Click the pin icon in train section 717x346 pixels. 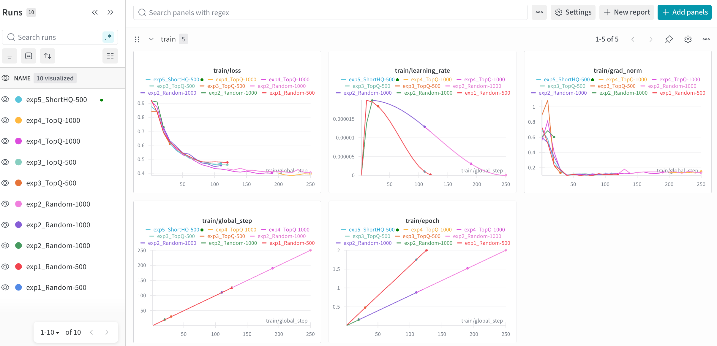[x=669, y=39]
